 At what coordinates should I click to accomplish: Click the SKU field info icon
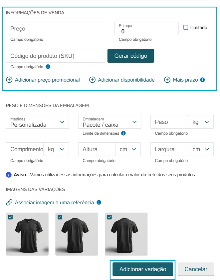(x=48, y=67)
